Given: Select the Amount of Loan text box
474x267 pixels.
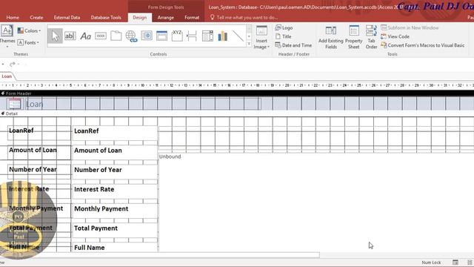Looking at the screenshot, I should [115, 153].
